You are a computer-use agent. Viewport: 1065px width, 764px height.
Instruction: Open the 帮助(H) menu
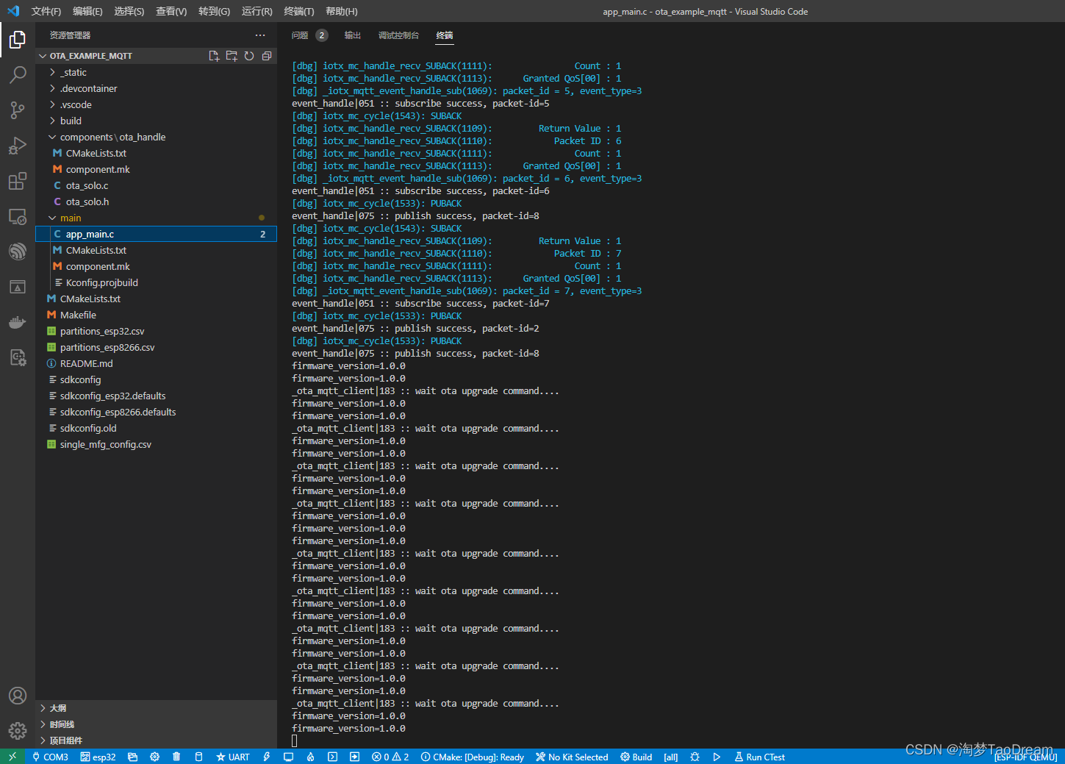click(342, 11)
